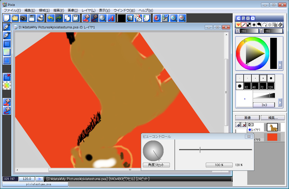Click the レイヤ0 orange thumbnail
289x189 pixels.
point(272,137)
